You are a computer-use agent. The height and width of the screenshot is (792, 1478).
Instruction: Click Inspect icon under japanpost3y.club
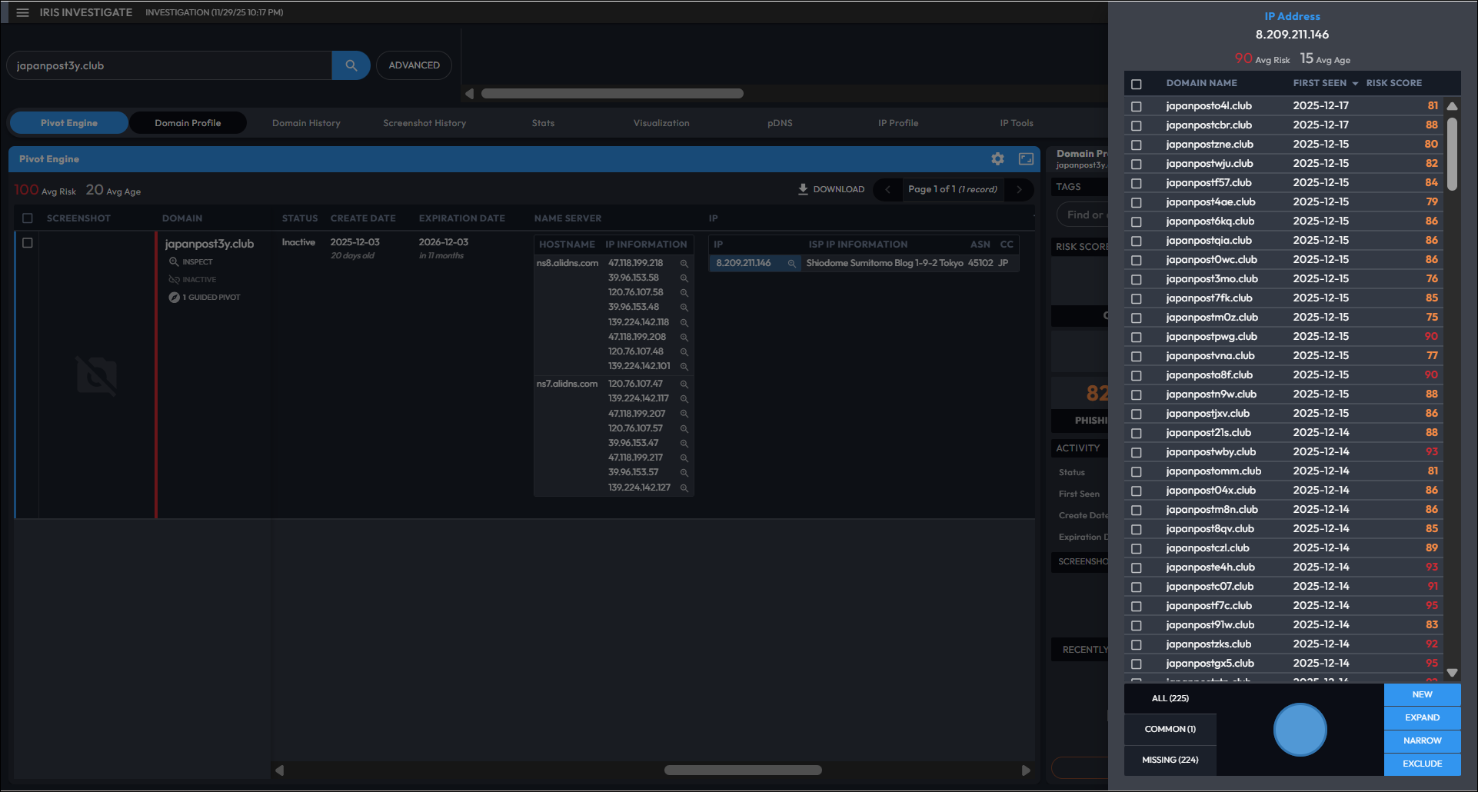pos(174,262)
